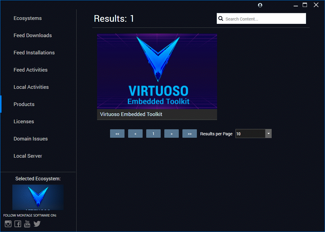Select page 1 in pagination
325x232 pixels.
(x=153, y=133)
